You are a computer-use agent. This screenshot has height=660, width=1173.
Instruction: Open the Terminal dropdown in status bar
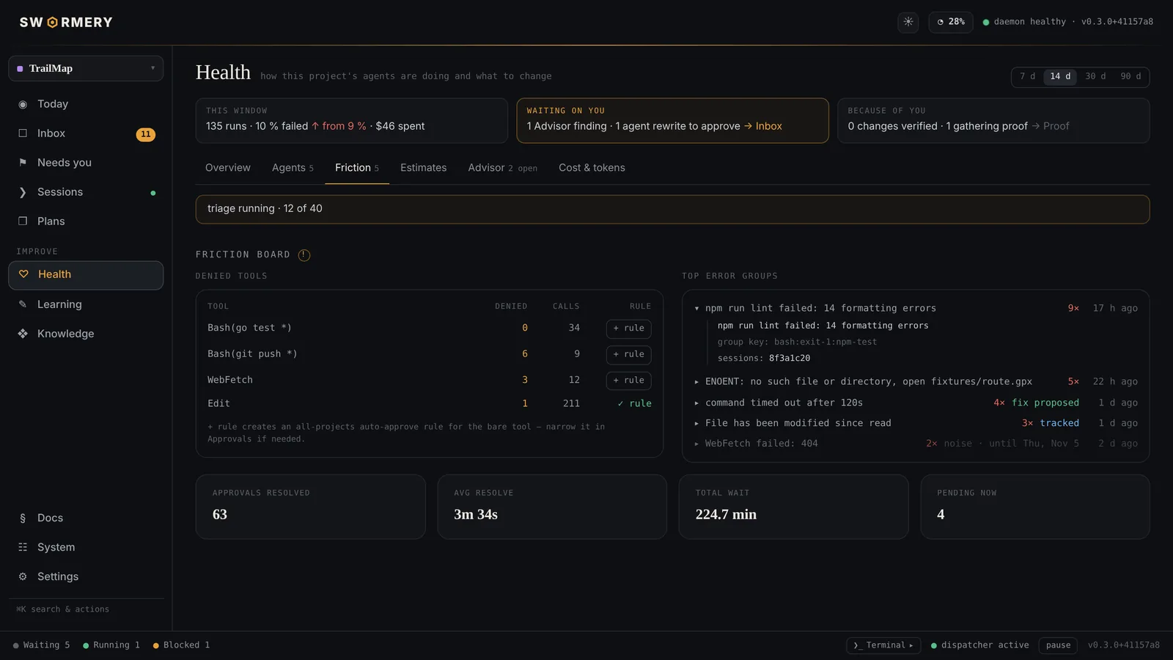(x=883, y=645)
